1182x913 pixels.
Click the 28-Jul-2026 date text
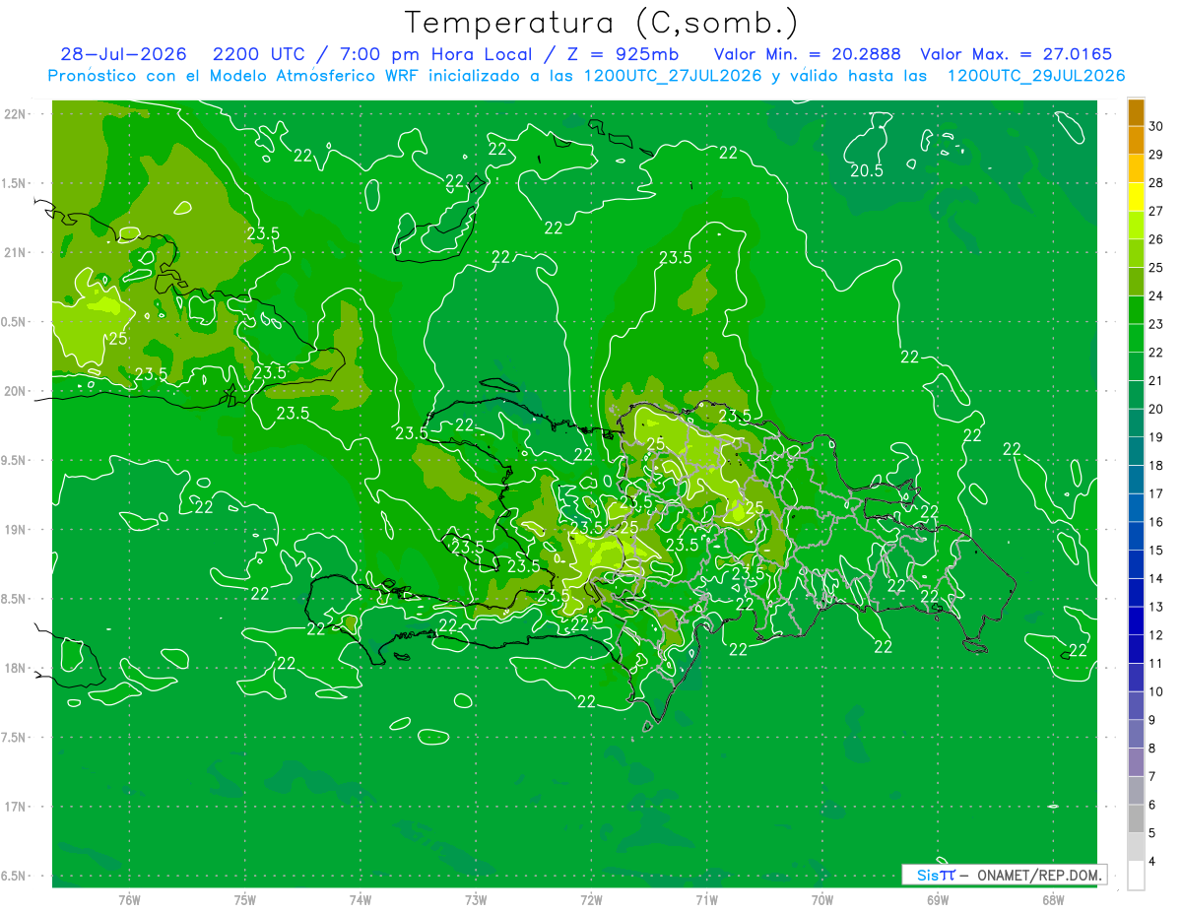click(123, 54)
